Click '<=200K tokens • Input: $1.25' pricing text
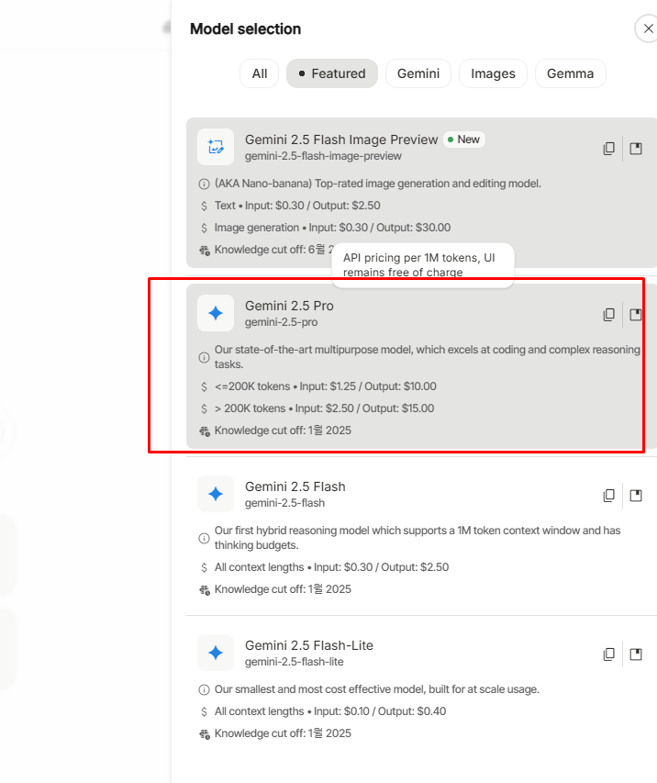The height and width of the screenshot is (783, 657). click(326, 386)
